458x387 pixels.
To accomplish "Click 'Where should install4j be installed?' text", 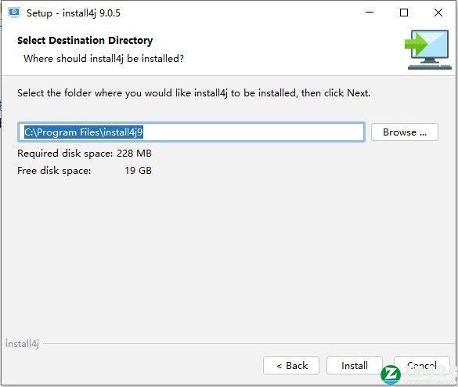I will 103,59.
